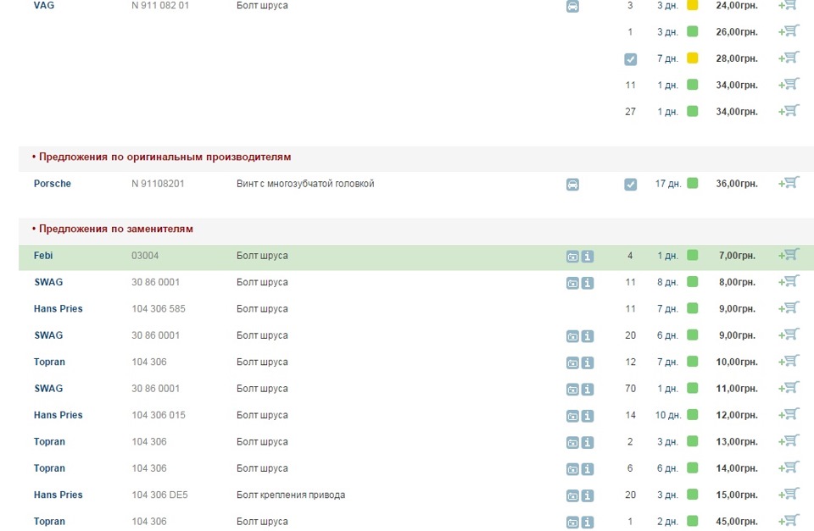Add the 28,00грн. 7 дн. offer to cart
The height and width of the screenshot is (531, 814).
pyautogui.click(x=789, y=58)
